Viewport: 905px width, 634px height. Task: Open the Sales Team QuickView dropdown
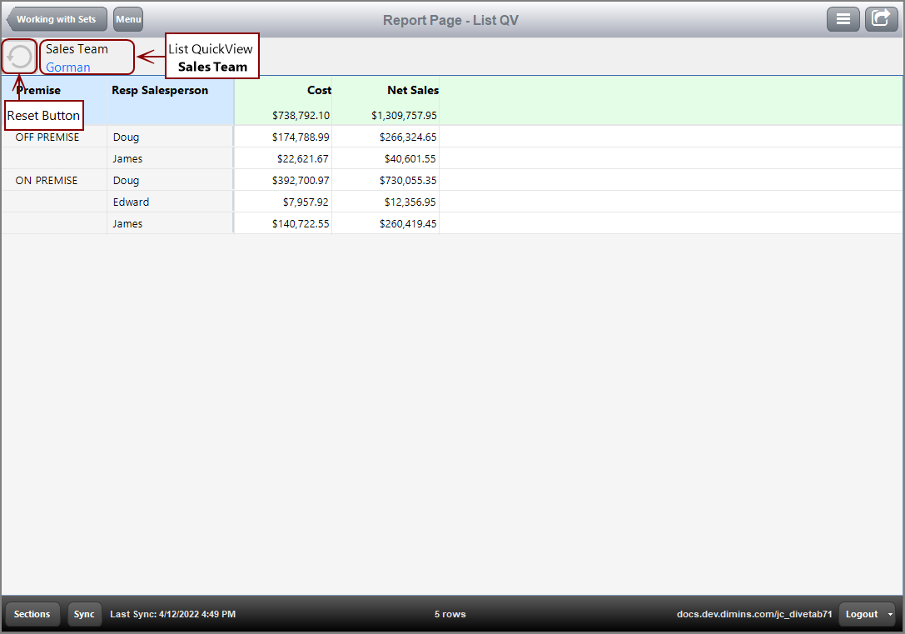tap(86, 49)
